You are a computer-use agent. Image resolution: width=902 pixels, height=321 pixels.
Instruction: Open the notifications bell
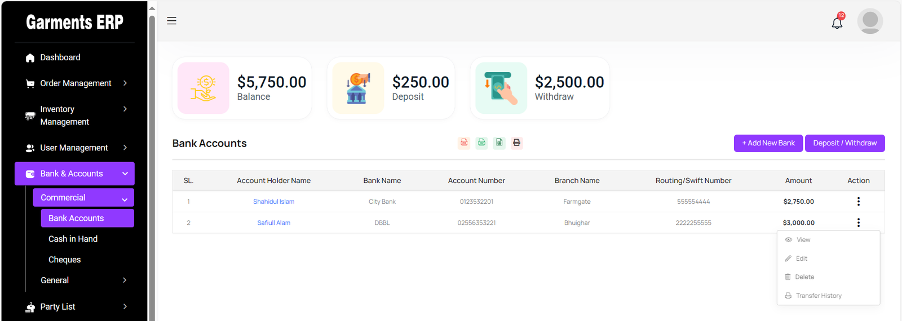pyautogui.click(x=837, y=23)
